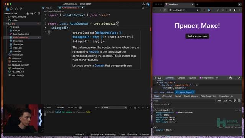Open the Sources tab in DevTools
The height and width of the screenshot is (138, 245).
tap(192, 78)
